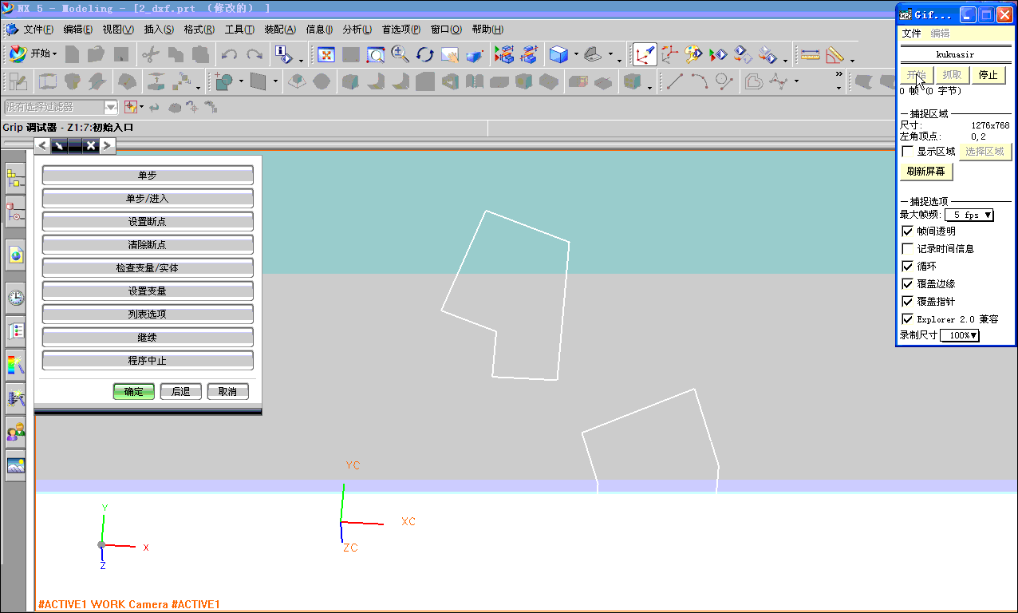
Task: Click the 继续 button
Action: coord(148,338)
